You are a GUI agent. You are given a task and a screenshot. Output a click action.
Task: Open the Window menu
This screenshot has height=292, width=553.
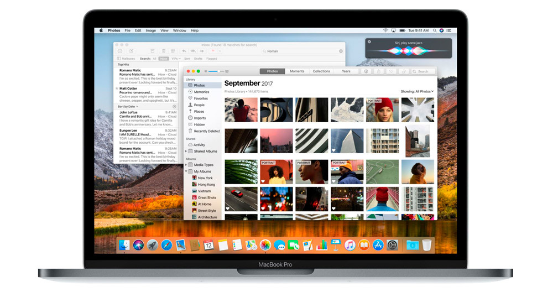tap(180, 30)
